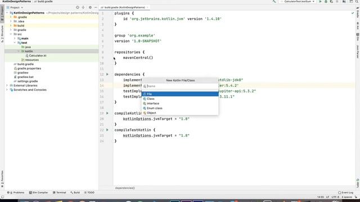This screenshot has width=360, height=202.
Task: Toggle the Project side tab
Action: (x=2, y=14)
